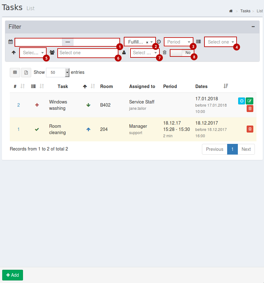The height and width of the screenshot is (283, 264).
Task: Click the priority arrow header icon
Action: 85,87
